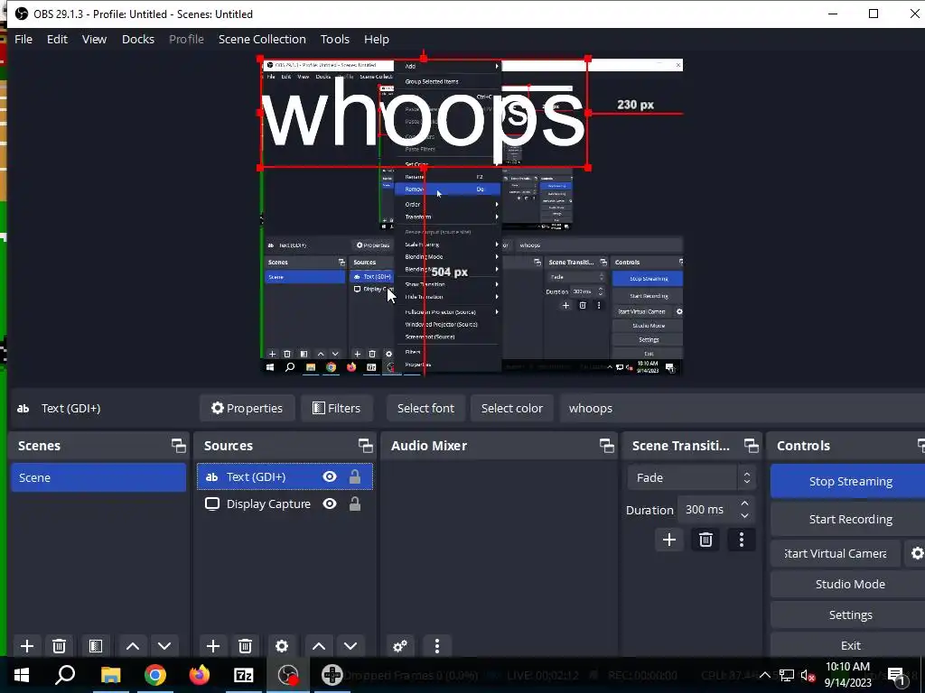
Task: Open the Scene Collection menu
Action: [x=263, y=39]
